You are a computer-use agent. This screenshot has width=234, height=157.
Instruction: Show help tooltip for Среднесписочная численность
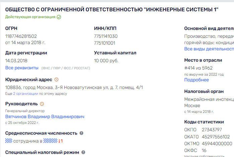81,133
